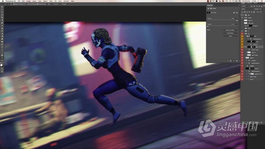Collapse the 'Hair' layer group

point(246,36)
